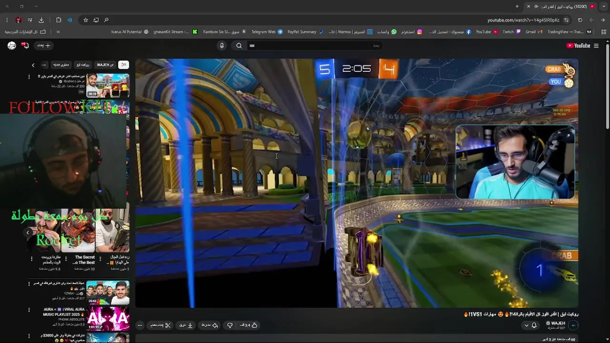Open the Twitch bookmark
The height and width of the screenshot is (343, 610).
(x=511, y=32)
